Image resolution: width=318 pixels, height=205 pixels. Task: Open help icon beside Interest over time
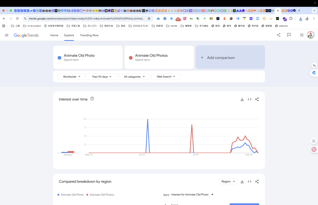(x=92, y=99)
